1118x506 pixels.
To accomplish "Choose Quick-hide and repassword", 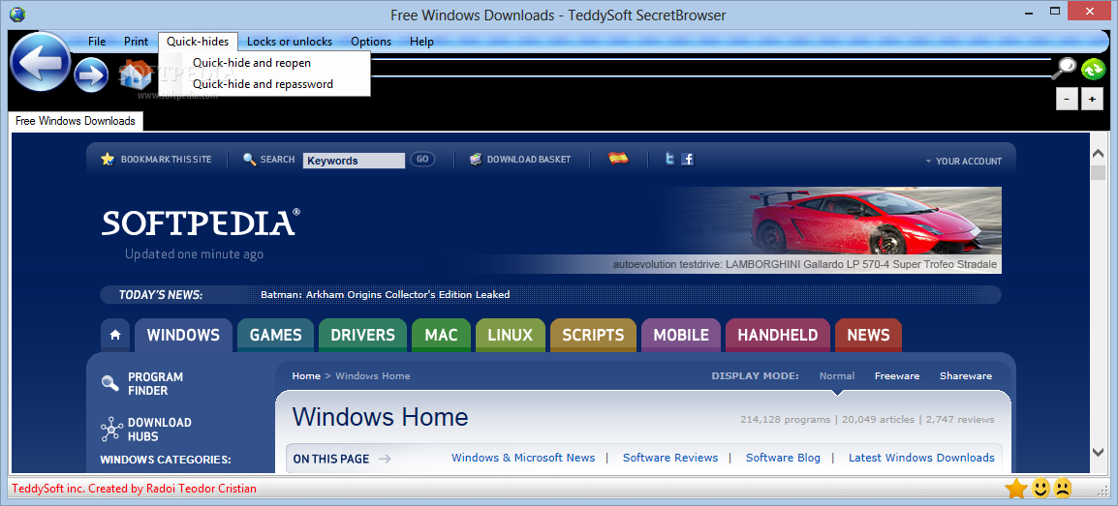I will click(264, 84).
